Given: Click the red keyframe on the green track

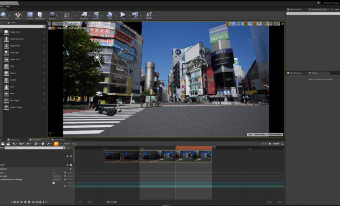Looking at the screenshot, I should coord(176,186).
